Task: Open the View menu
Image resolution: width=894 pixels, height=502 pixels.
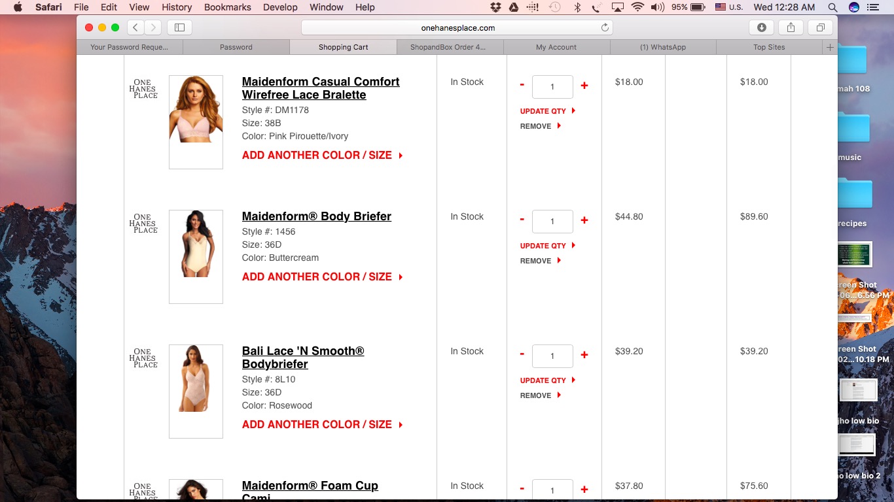Action: click(x=139, y=7)
